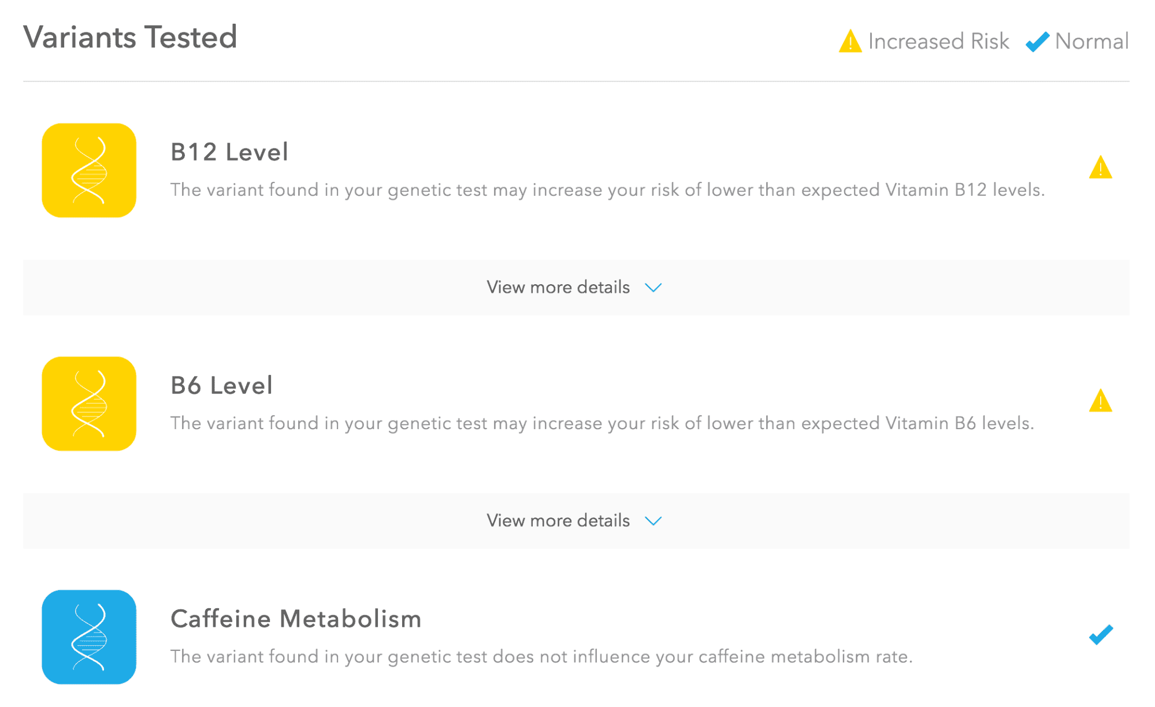Click the Vitamin B12 levels description text
This screenshot has width=1155, height=707.
coord(607,190)
